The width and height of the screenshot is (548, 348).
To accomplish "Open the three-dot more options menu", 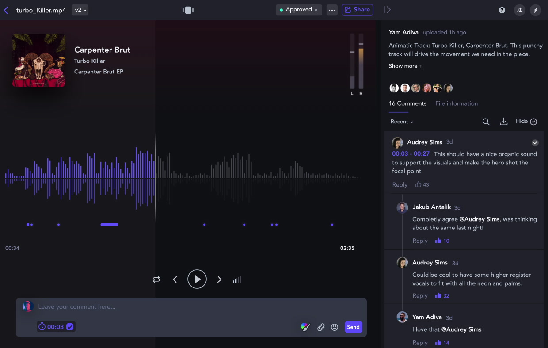I will pos(332,10).
